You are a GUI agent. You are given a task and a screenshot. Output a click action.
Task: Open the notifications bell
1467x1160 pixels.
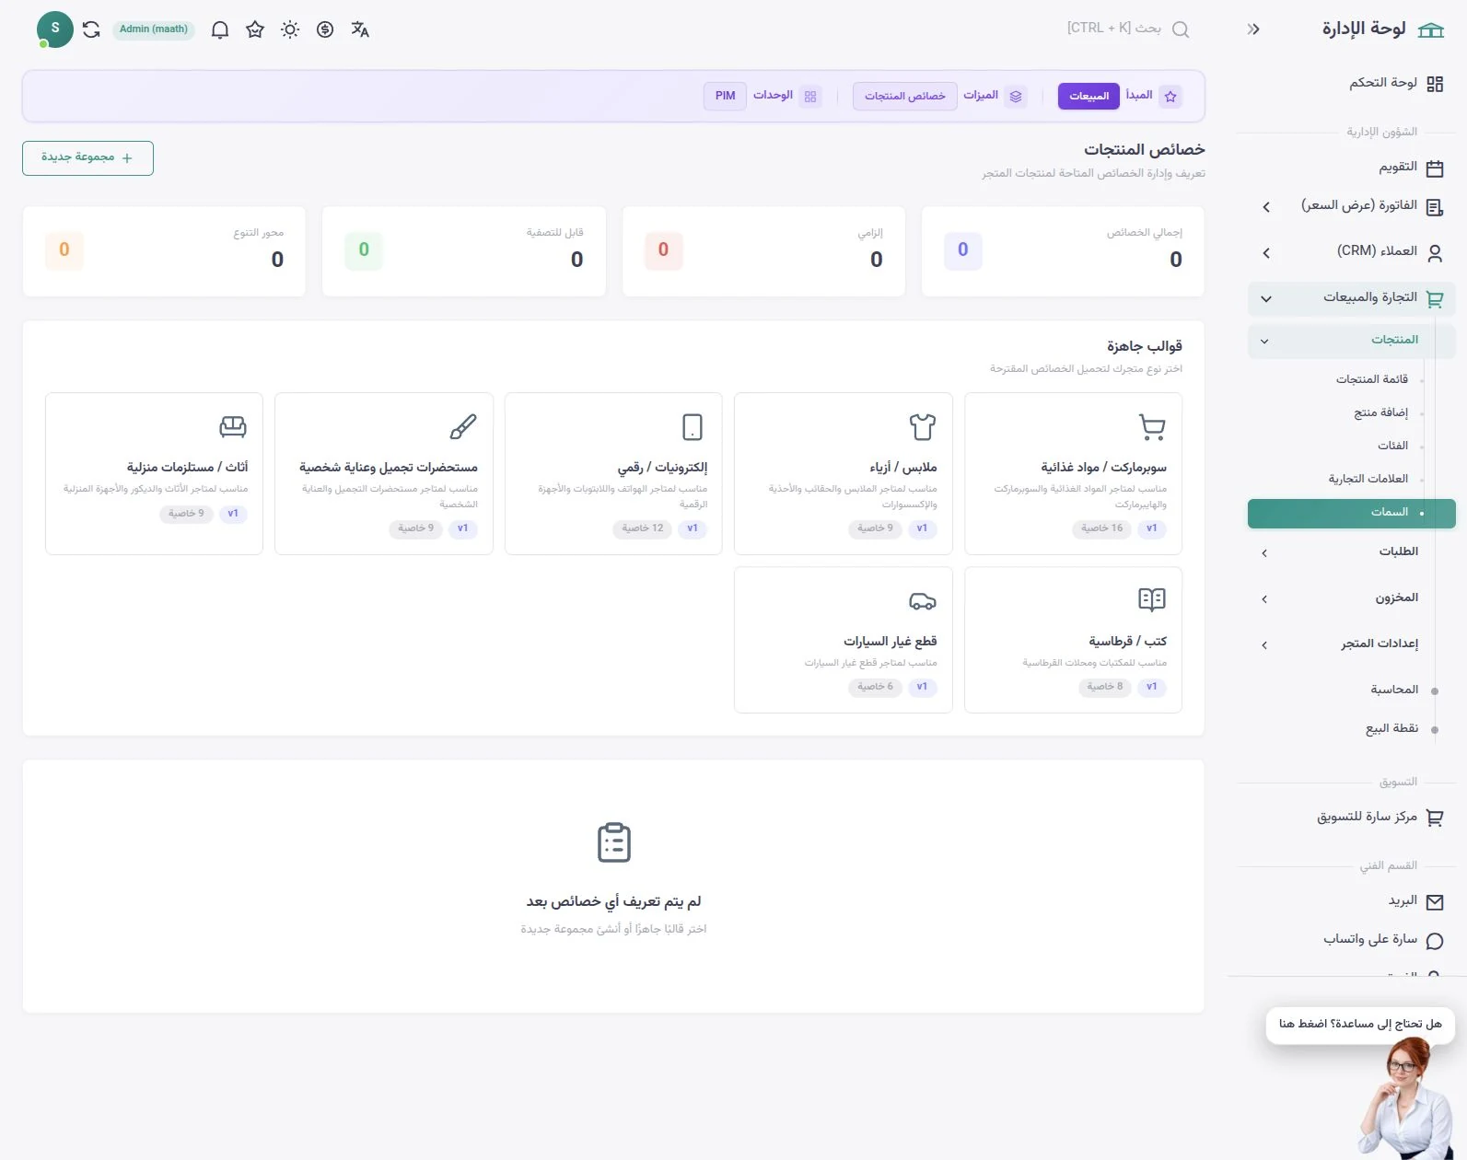coord(219,29)
